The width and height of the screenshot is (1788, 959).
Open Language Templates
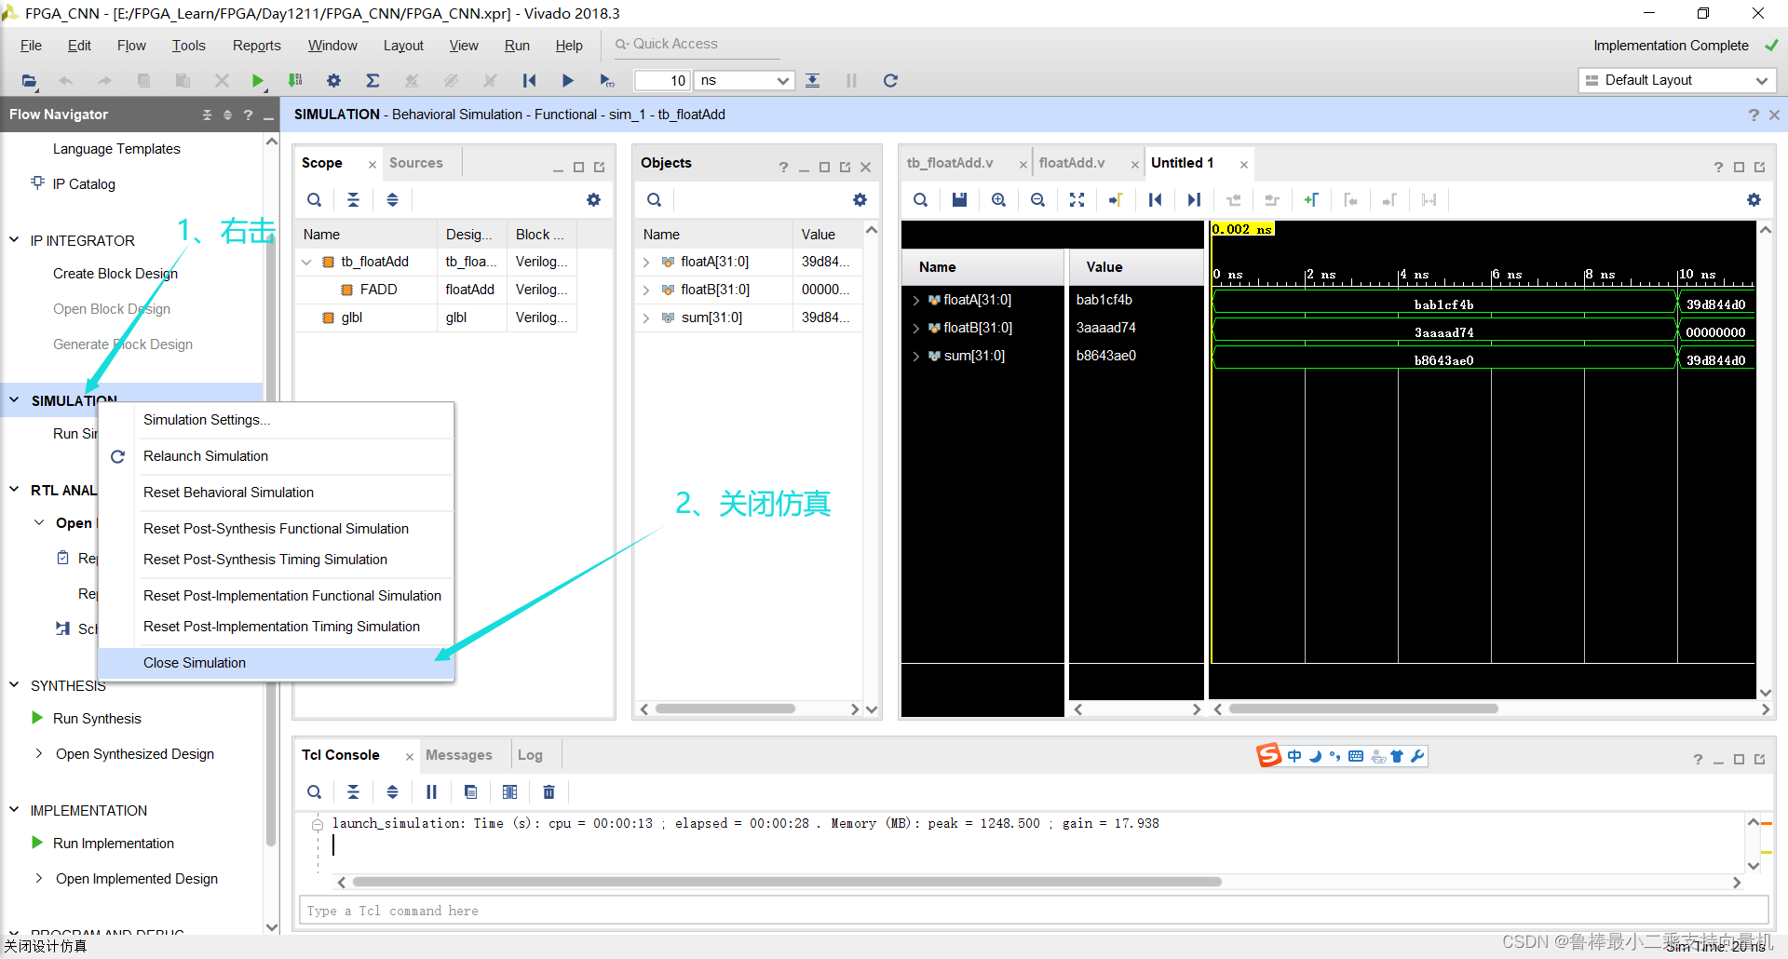pos(116,149)
